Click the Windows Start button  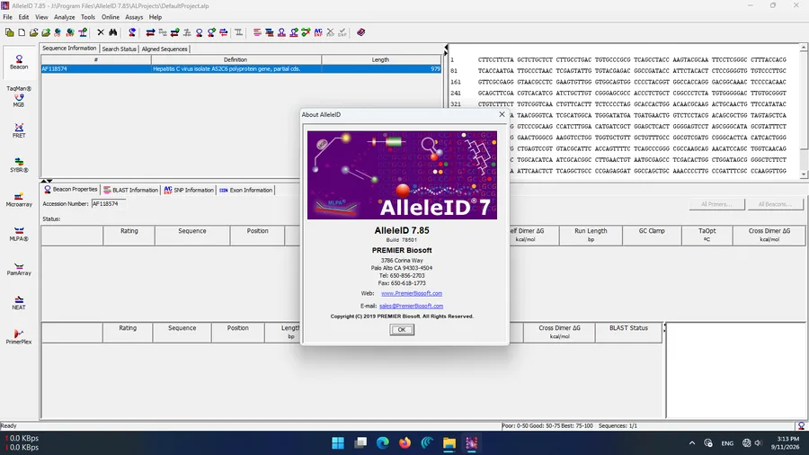tap(338, 442)
